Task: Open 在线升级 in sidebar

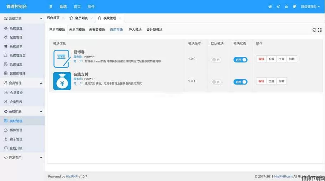Action: [x=22, y=148]
